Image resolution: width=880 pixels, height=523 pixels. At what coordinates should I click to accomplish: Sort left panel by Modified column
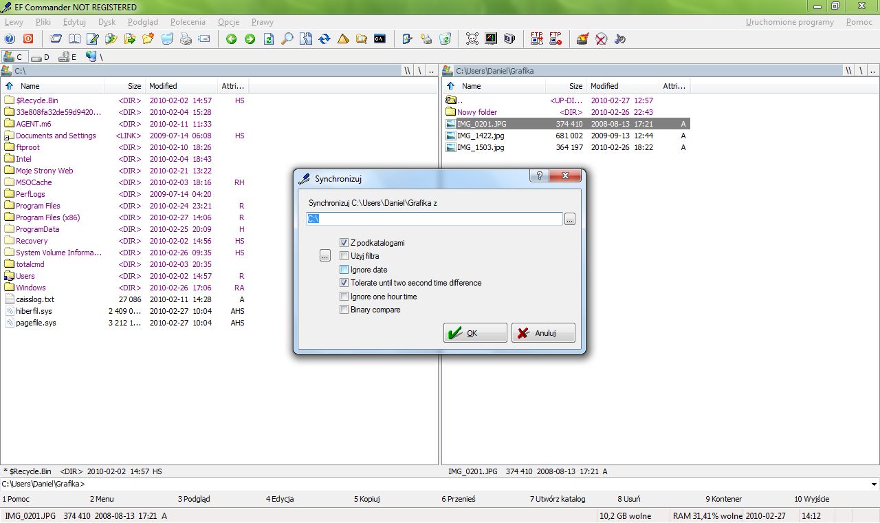181,86
